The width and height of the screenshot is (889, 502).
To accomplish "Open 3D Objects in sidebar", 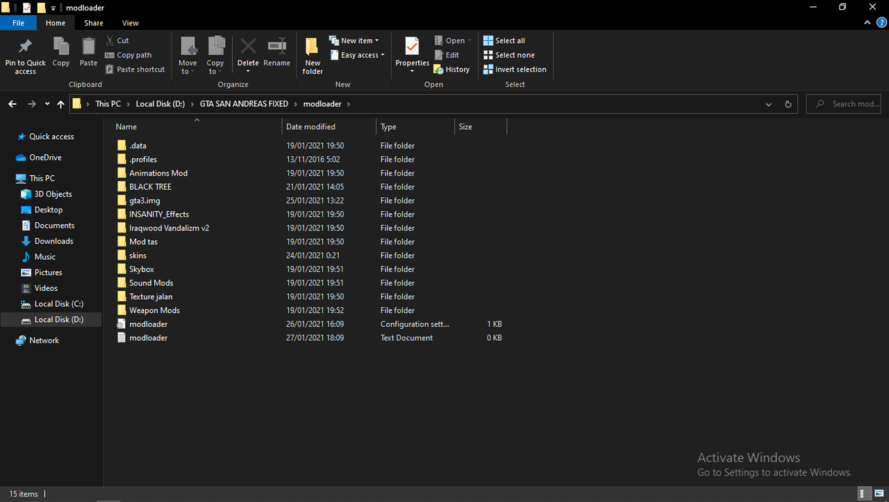I will tap(53, 194).
